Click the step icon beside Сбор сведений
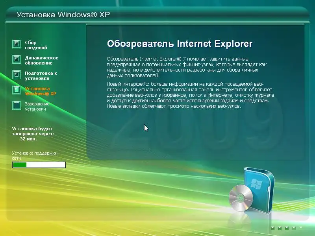315x236 pixels. pos(17,44)
